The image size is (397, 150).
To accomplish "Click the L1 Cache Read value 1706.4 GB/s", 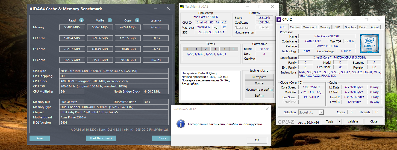I will 72,38.
